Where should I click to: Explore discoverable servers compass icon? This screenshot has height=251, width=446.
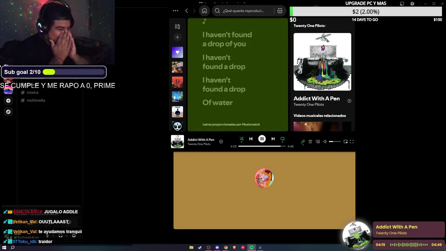click(8, 112)
